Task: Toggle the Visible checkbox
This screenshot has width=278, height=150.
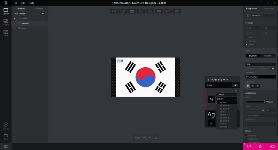Action: click(x=247, y=44)
